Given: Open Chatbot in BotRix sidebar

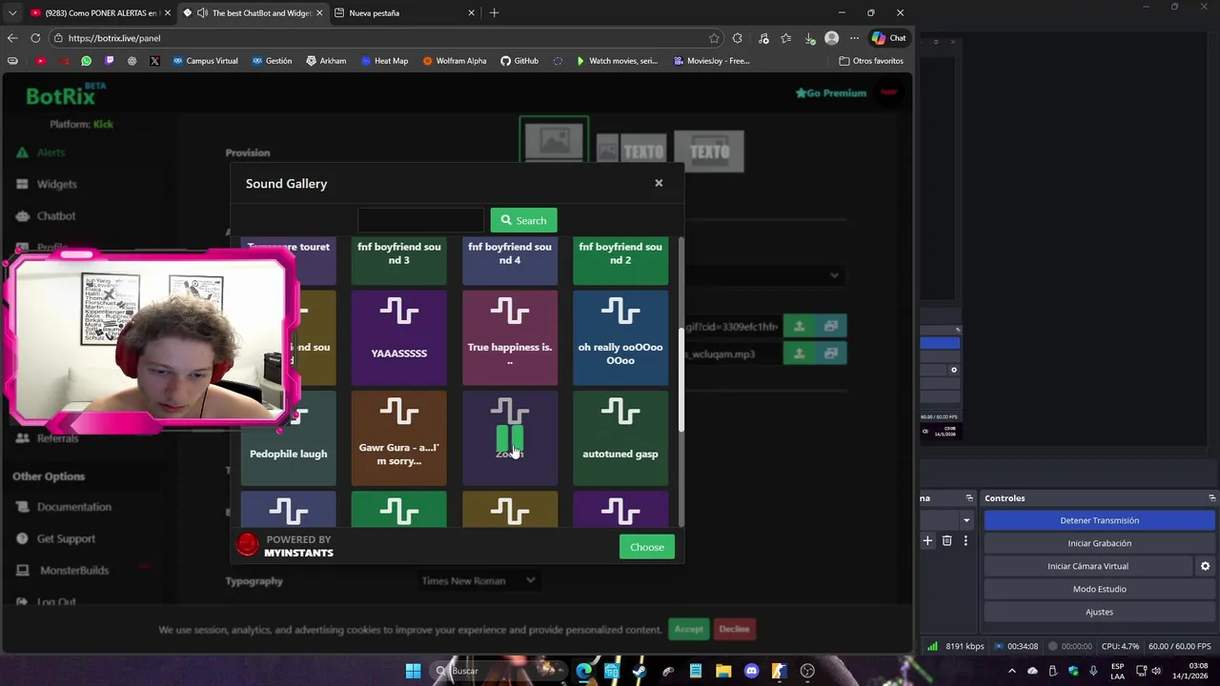Looking at the screenshot, I should click(x=56, y=215).
